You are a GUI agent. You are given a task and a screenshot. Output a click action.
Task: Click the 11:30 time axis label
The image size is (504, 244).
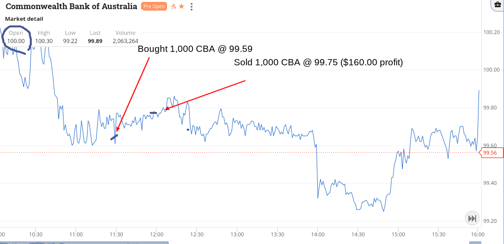[116, 234]
